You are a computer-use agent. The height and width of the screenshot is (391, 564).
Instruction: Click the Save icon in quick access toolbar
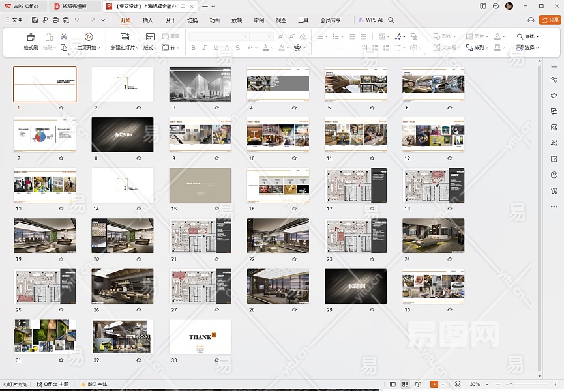33,20
